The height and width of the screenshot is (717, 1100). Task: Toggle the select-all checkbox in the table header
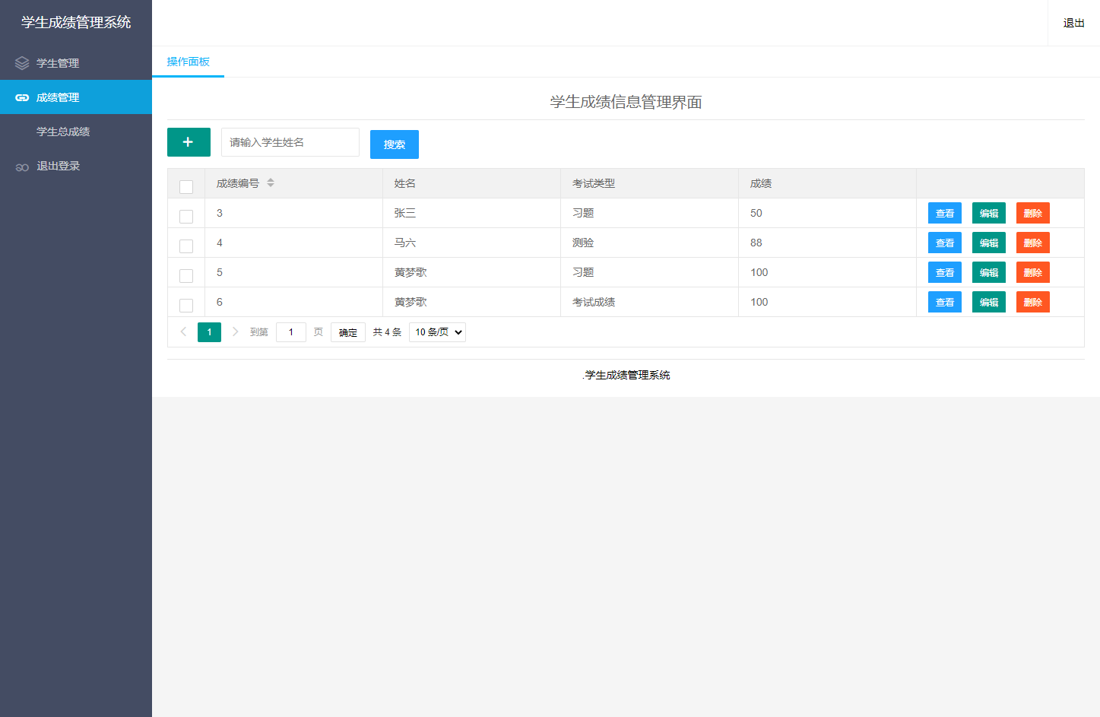185,186
